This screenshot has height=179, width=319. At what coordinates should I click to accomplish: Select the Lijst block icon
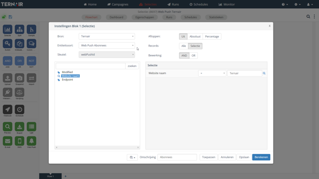(31, 127)
